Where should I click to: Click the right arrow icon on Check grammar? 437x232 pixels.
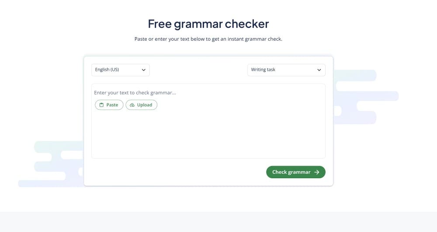tap(317, 172)
